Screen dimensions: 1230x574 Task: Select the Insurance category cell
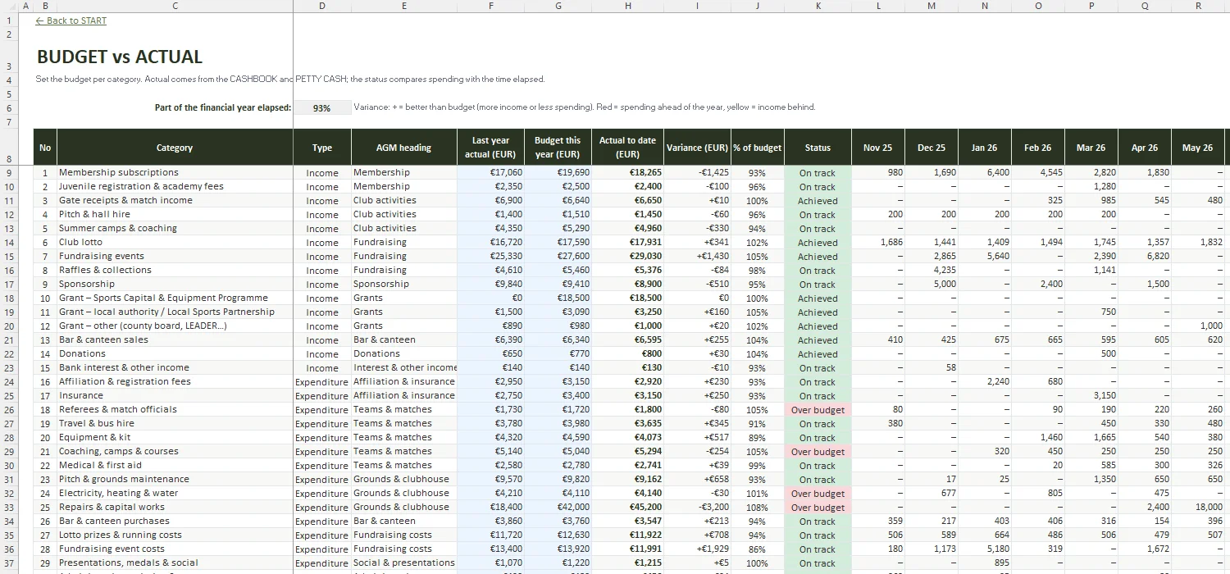tap(175, 395)
